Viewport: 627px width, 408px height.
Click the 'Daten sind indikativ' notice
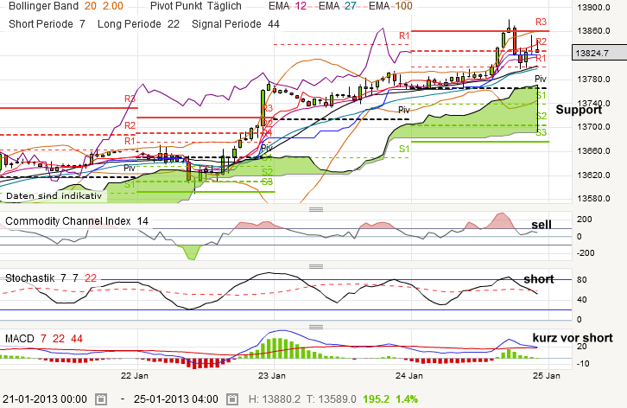(54, 196)
